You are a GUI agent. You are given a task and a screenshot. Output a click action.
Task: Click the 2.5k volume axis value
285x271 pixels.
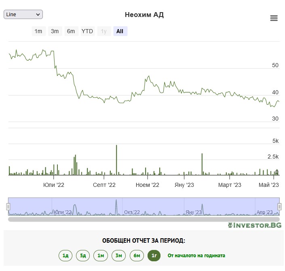point(273,157)
